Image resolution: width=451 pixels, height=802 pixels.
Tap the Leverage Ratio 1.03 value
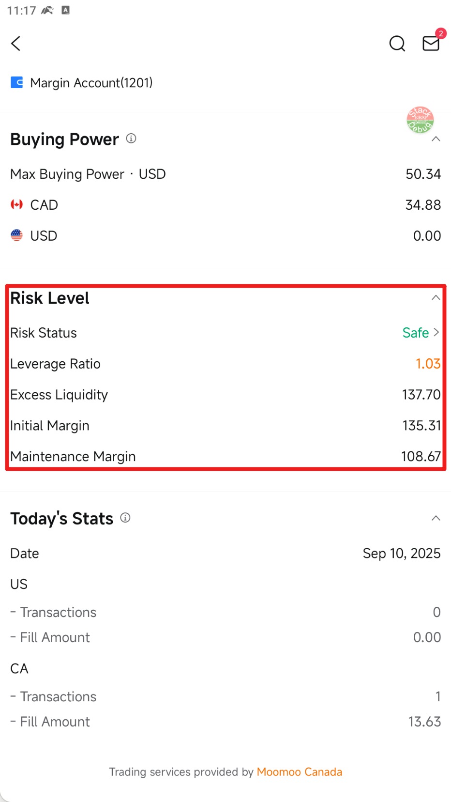coord(428,364)
